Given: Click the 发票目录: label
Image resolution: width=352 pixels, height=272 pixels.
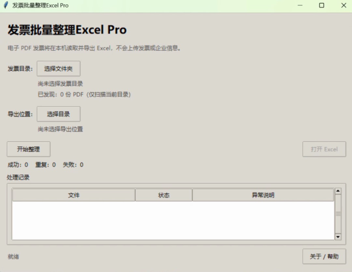Looking at the screenshot, I should click(20, 69).
